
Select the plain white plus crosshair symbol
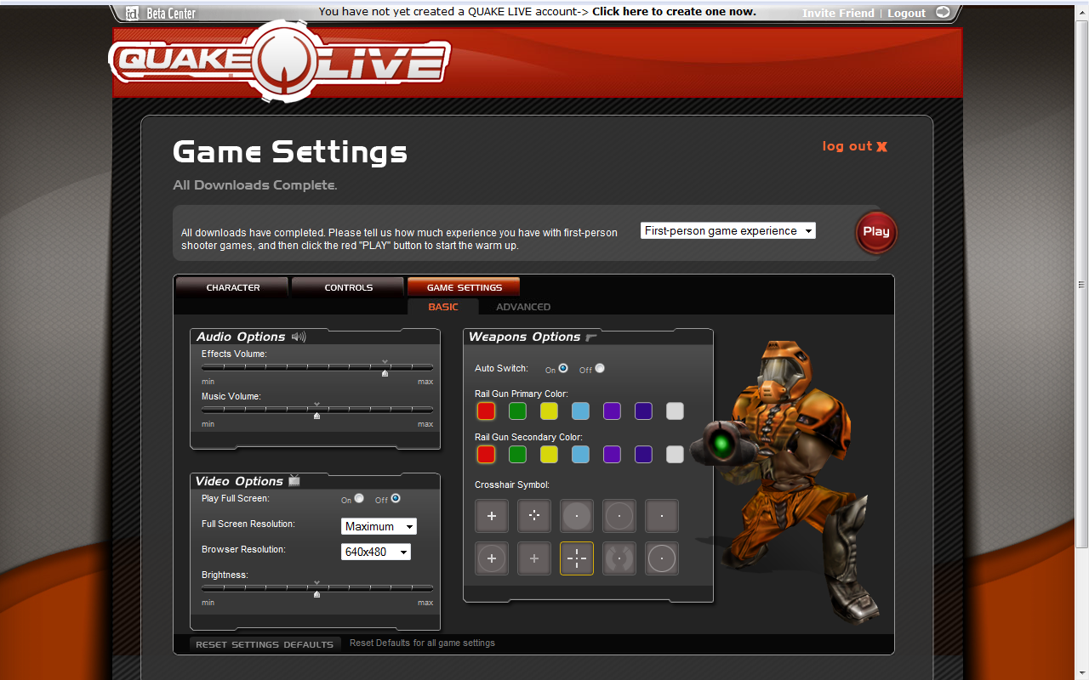pos(492,516)
